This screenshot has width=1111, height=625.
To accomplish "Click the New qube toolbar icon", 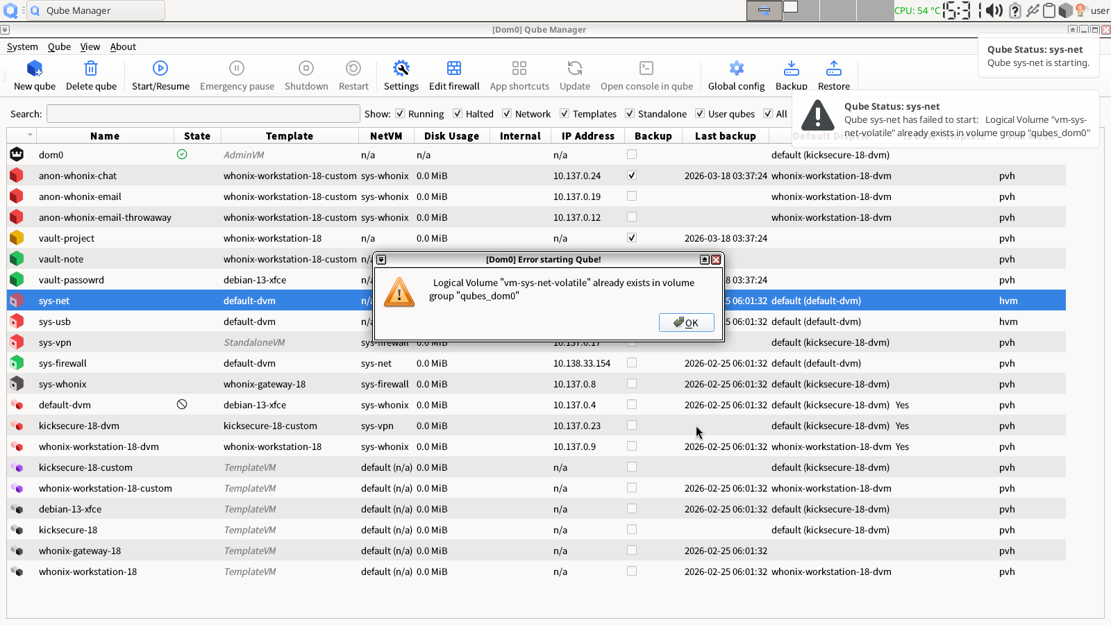I will point(35,69).
